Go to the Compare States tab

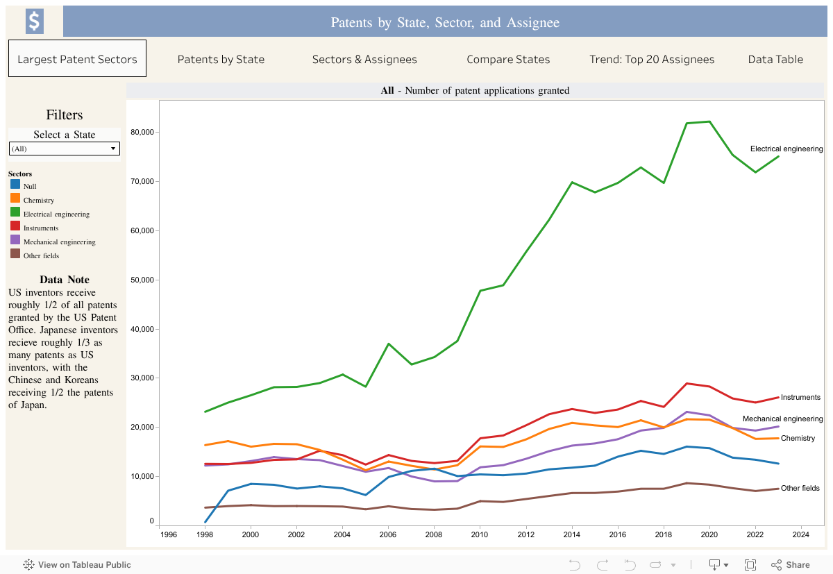508,59
